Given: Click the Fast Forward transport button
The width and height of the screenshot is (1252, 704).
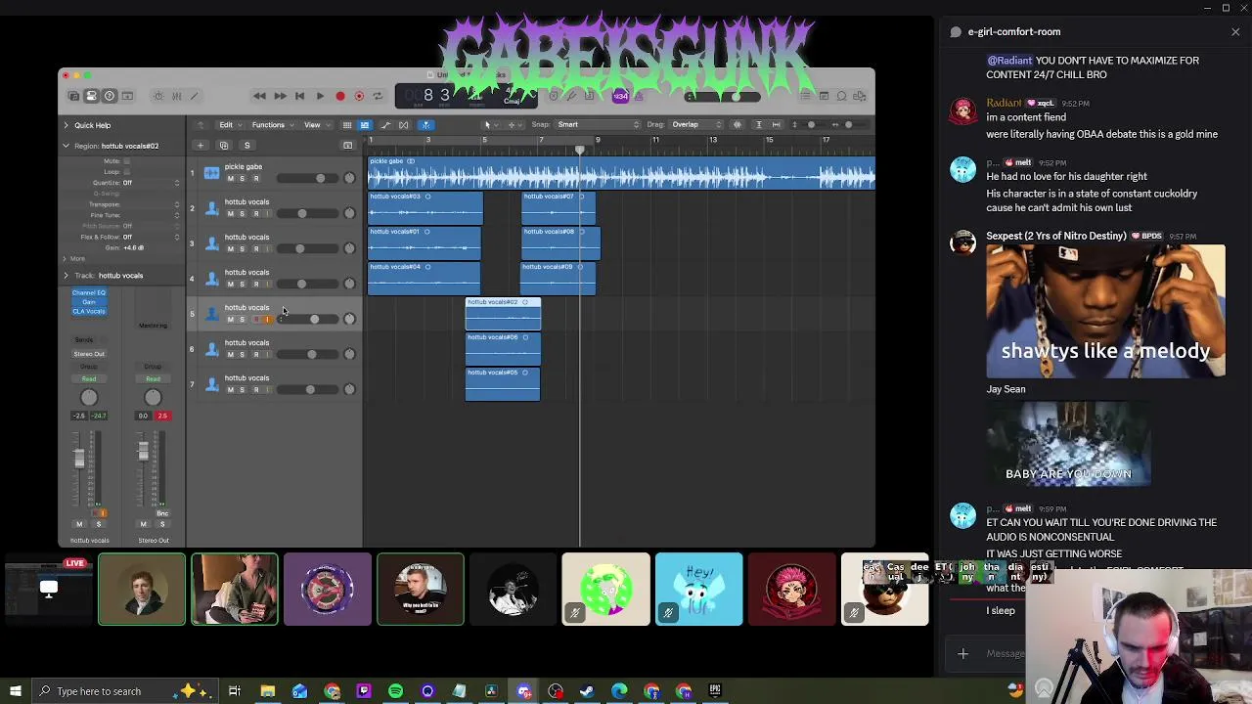Looking at the screenshot, I should pyautogui.click(x=280, y=96).
